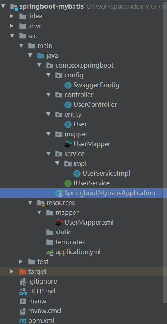The image size is (167, 324).
Task: Click the HELP.md markdown file icon
Action: coord(23,291)
